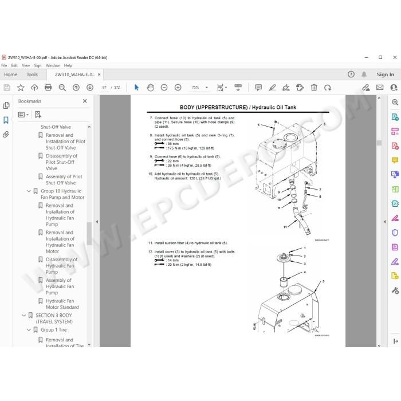This screenshot has width=401, height=401.
Task: Open the Window menu
Action: coord(53,65)
